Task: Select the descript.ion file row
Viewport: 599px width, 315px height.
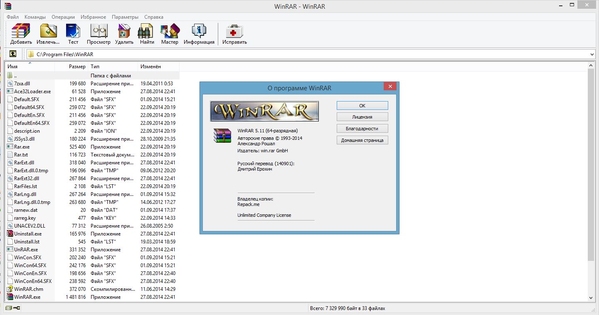Action: point(92,131)
